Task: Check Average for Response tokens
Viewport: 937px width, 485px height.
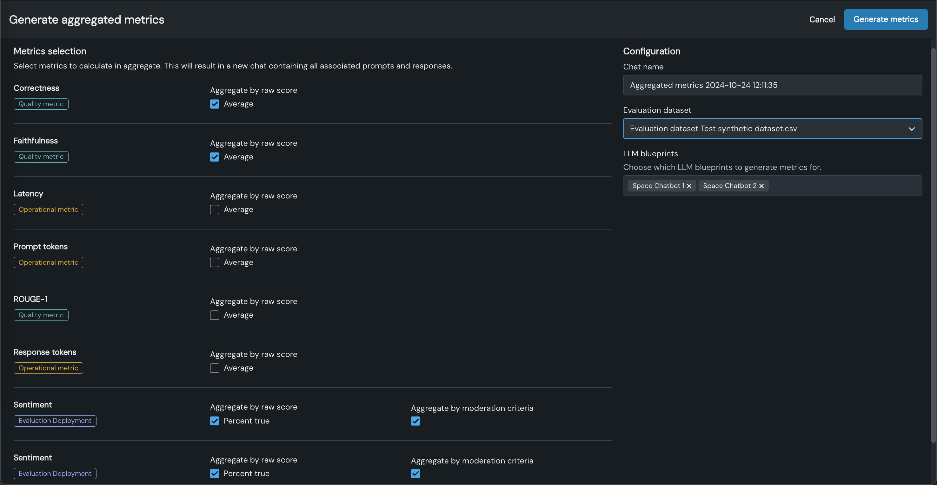Action: pyautogui.click(x=215, y=368)
